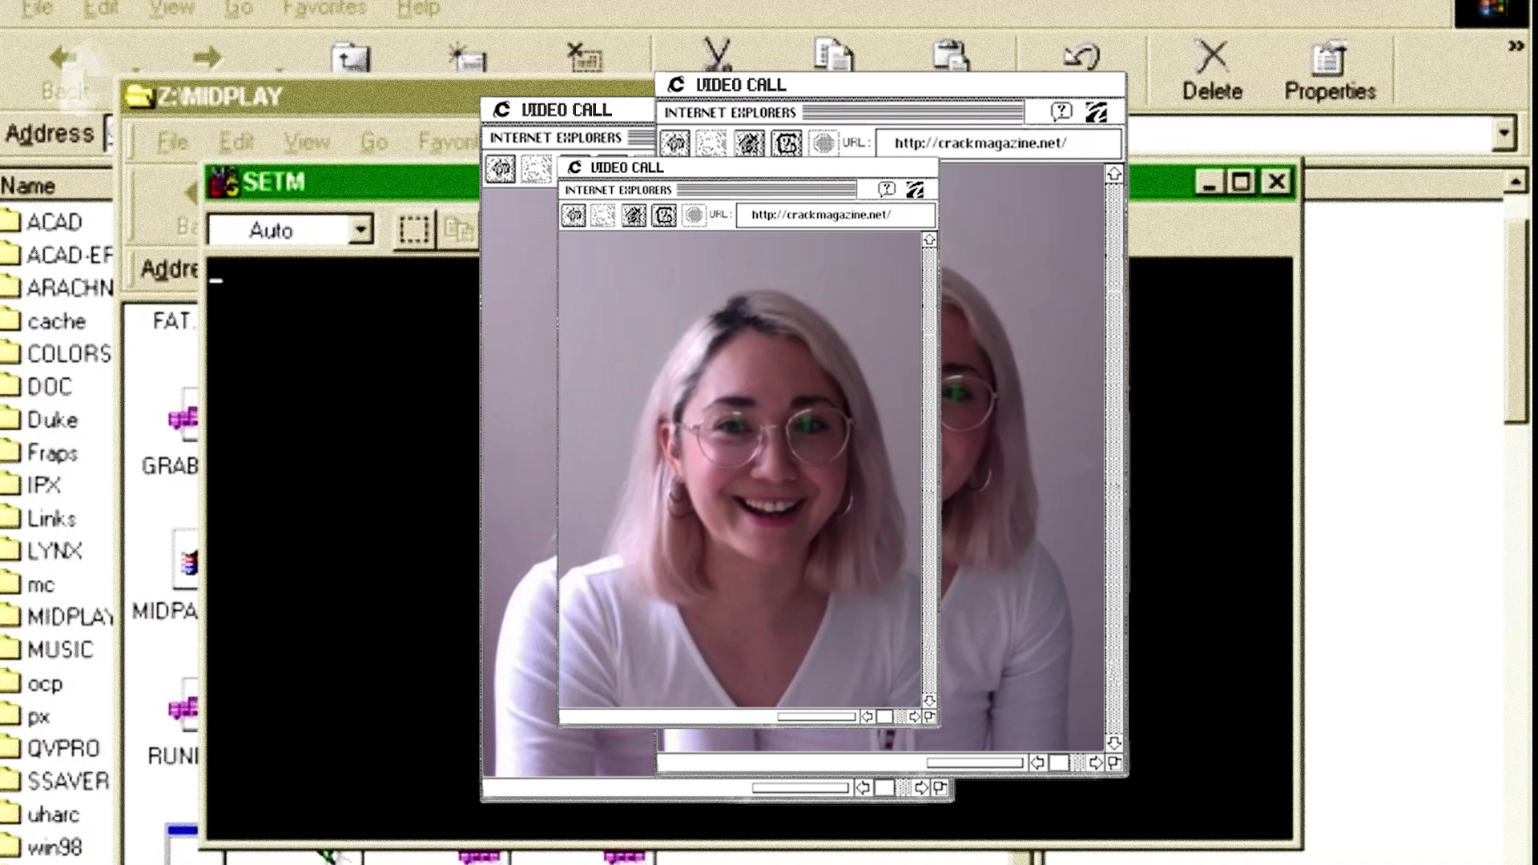Screen dimensions: 1538x865
Task: Open the Auto font size dropdown
Action: click(x=361, y=231)
